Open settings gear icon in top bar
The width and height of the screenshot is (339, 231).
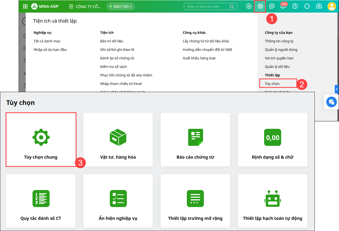(x=260, y=6)
